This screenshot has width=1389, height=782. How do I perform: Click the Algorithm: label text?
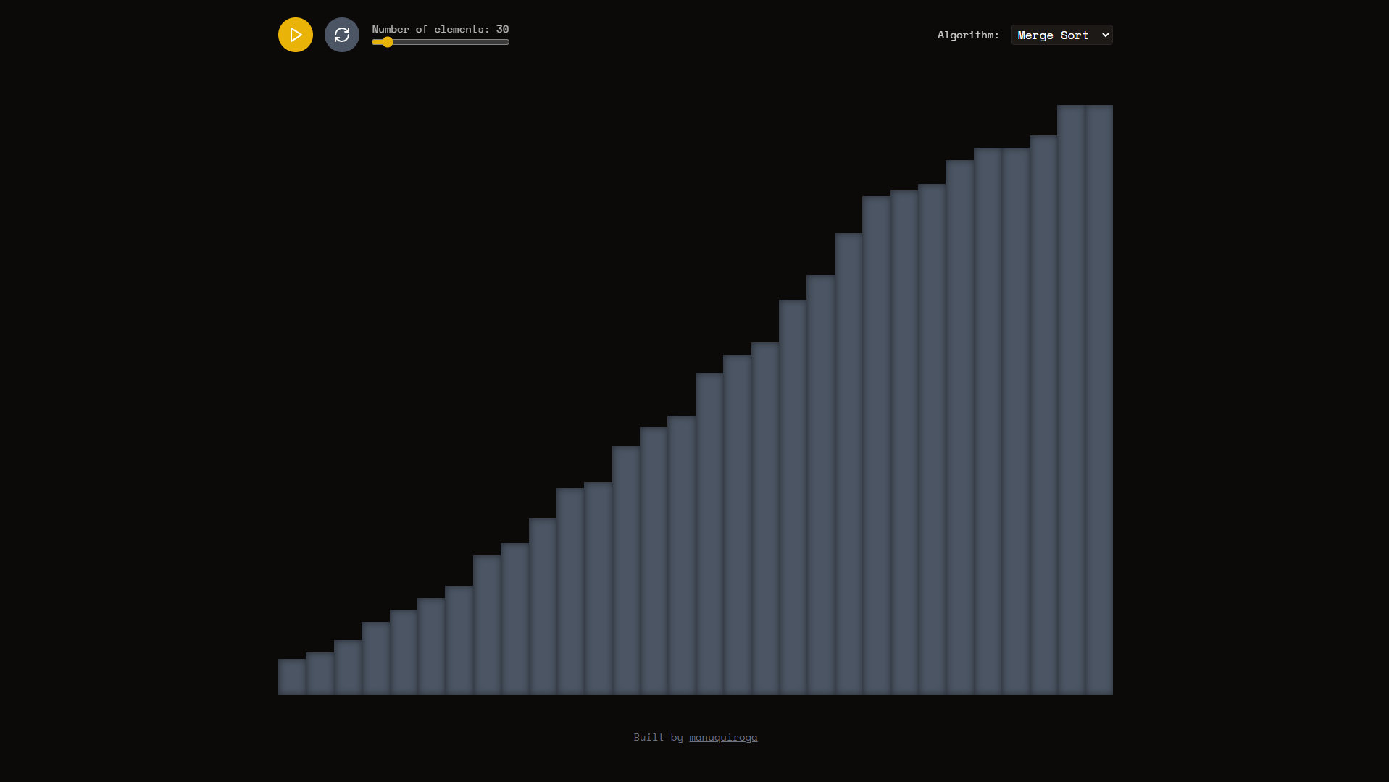click(968, 35)
